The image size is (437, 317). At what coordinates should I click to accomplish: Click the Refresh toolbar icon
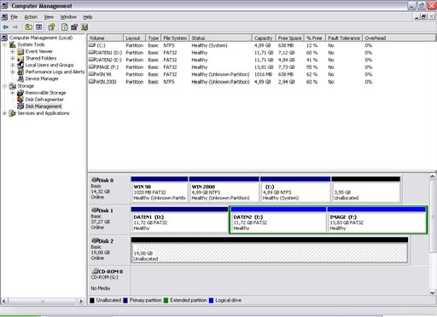tap(65, 27)
